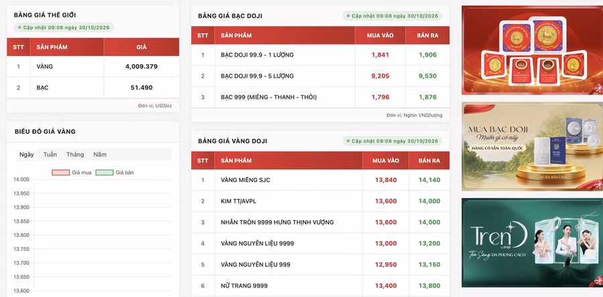
Task: Select VÀNG row in world table
Action: (93, 66)
